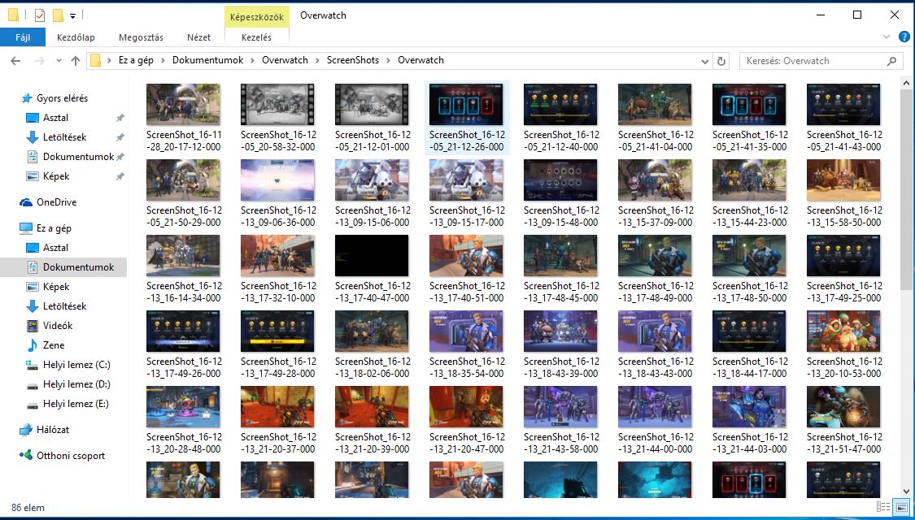Open the Help question mark icon
This screenshot has width=915, height=520.
[904, 37]
